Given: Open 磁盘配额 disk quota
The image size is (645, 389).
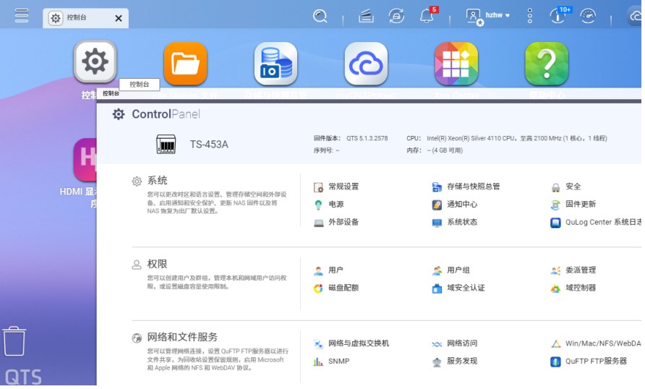Looking at the screenshot, I should (x=336, y=288).
